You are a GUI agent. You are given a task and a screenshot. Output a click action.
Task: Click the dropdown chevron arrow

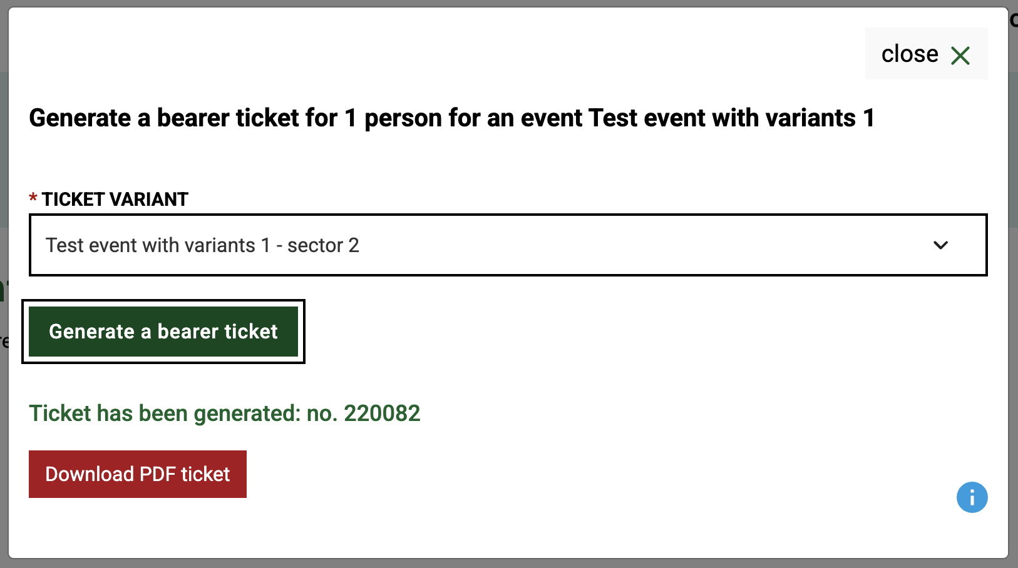(940, 245)
